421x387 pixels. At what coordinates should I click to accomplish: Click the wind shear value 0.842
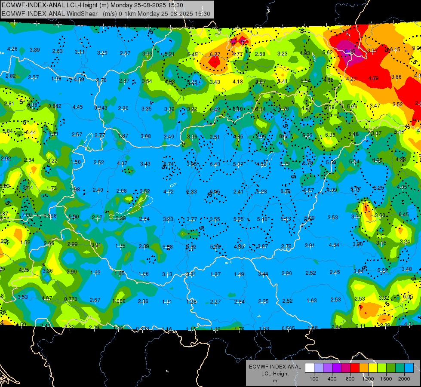[x=55, y=106]
